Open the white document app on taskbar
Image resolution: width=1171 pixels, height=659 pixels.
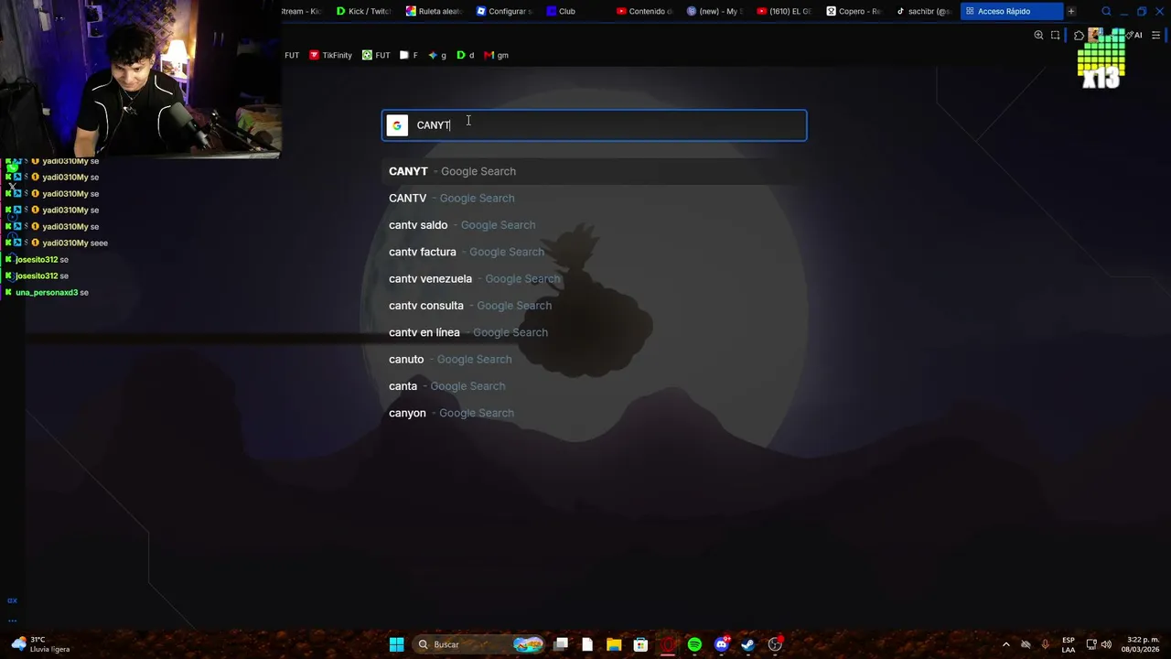click(587, 644)
